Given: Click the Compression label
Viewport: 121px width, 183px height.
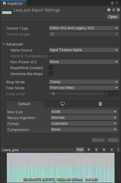Looking at the screenshot, I should coord(18,130).
